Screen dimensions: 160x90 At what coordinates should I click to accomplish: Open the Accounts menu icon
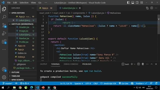tap(4, 69)
